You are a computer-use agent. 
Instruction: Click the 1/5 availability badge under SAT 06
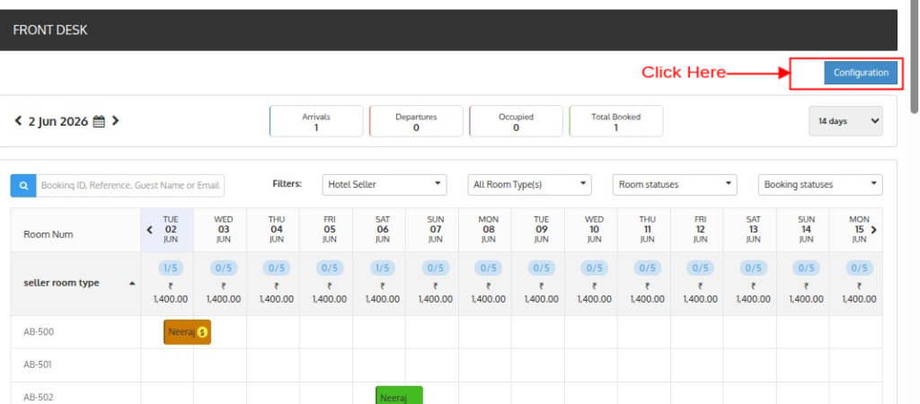(383, 268)
